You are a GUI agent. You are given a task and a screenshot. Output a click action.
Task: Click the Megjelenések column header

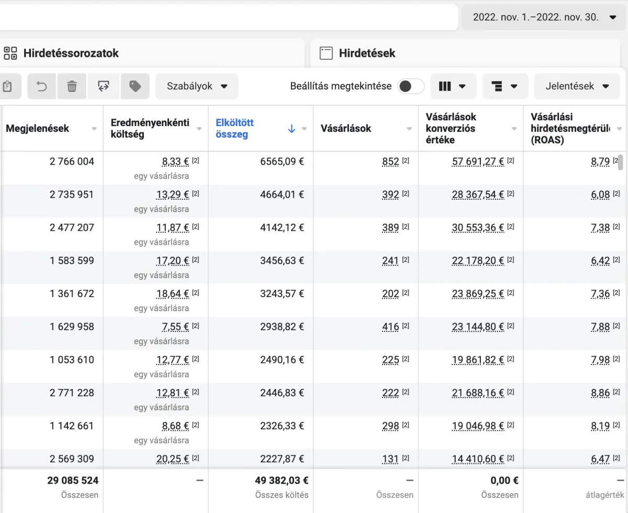[x=37, y=128]
